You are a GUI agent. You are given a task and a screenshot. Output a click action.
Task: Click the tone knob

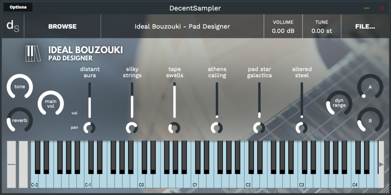[x=20, y=87]
